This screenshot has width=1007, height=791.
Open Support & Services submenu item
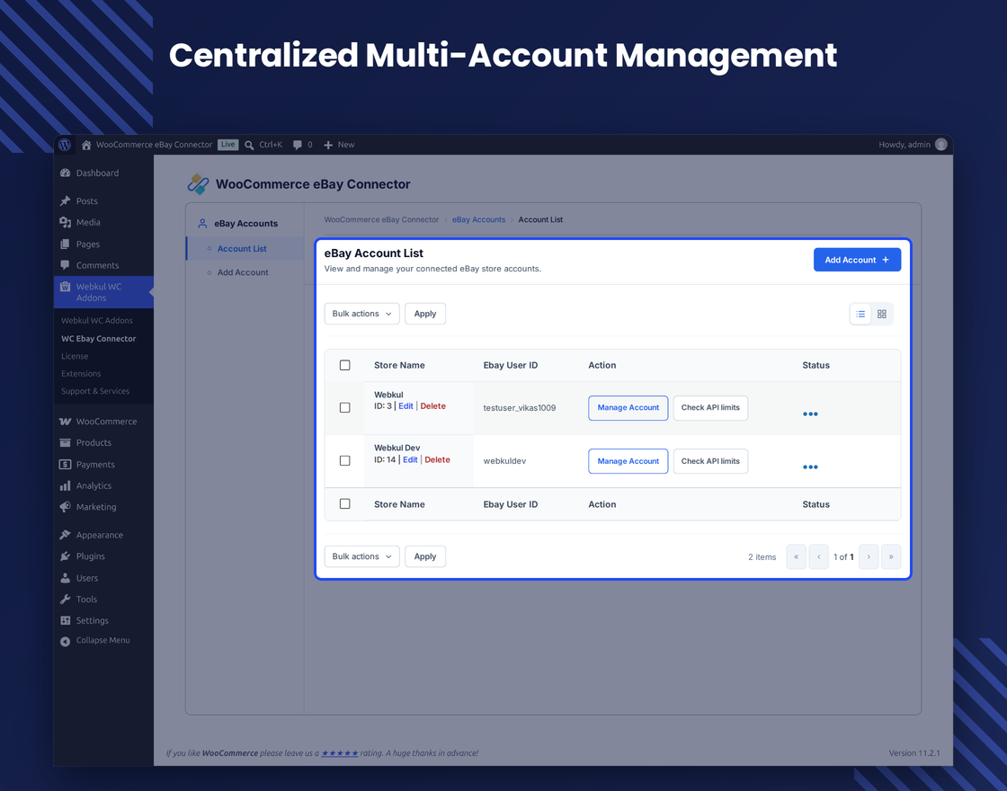pos(95,391)
